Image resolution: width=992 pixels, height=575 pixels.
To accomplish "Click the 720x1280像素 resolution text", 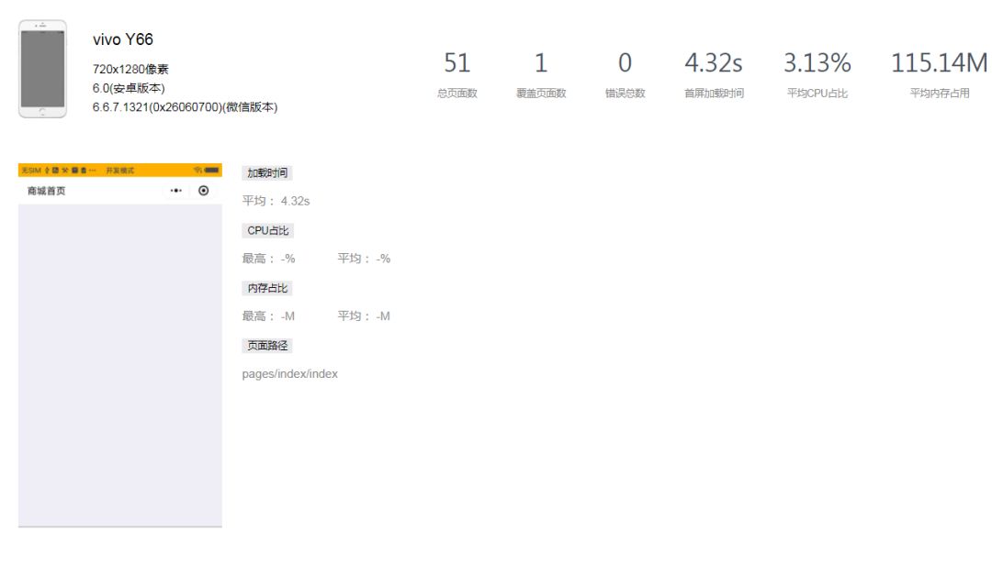I will (130, 69).
